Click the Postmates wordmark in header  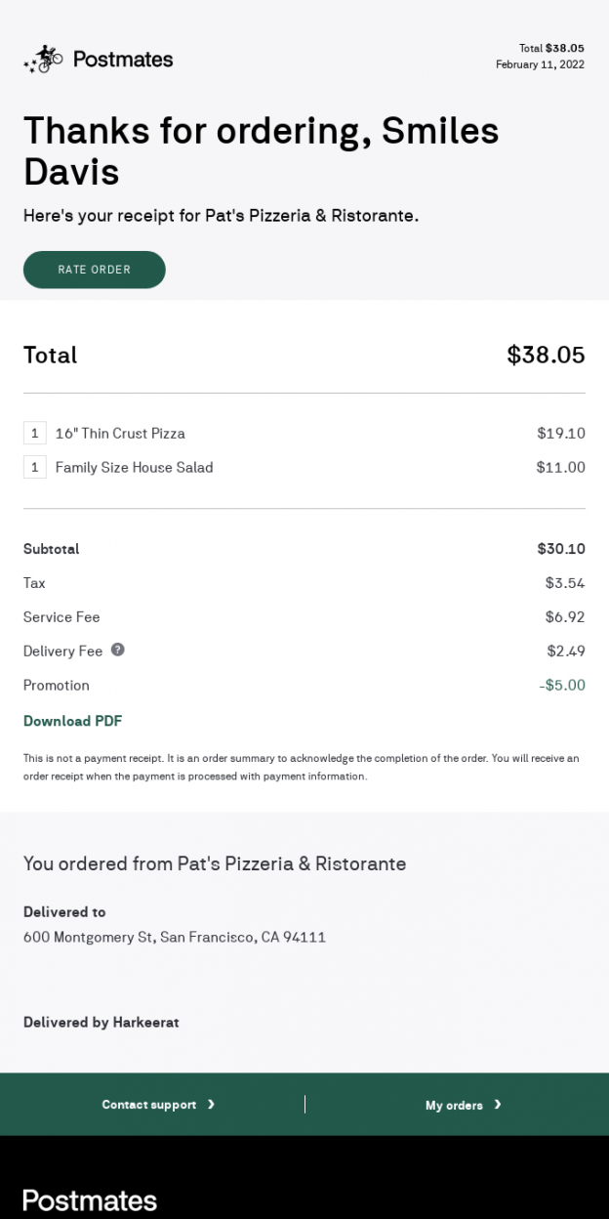pos(123,60)
